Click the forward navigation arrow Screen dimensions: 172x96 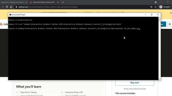point(2,7)
